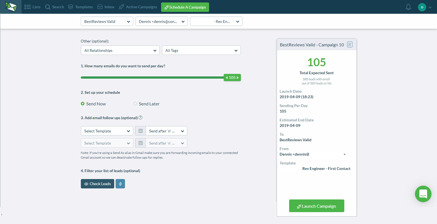Open Search in navigation
437x224 pixels.
point(55,7)
